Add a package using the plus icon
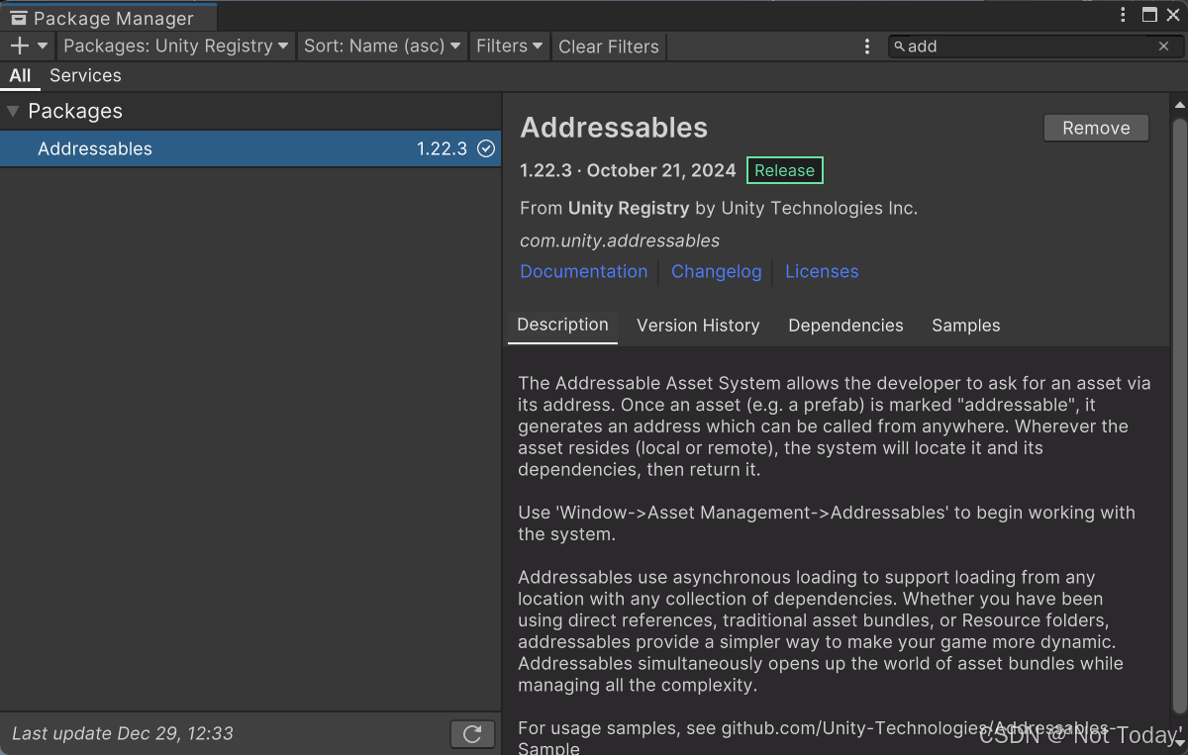Viewport: 1188px width, 755px height. coord(19,46)
